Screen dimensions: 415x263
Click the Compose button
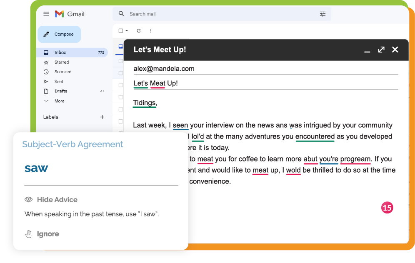59,35
